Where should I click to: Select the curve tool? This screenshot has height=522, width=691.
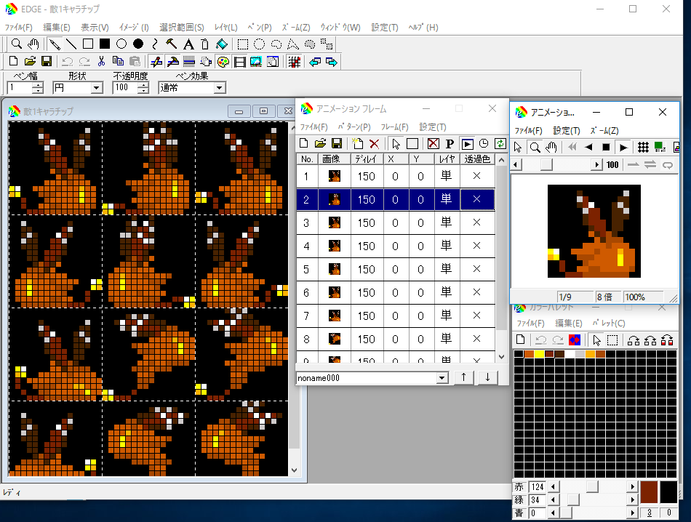155,44
